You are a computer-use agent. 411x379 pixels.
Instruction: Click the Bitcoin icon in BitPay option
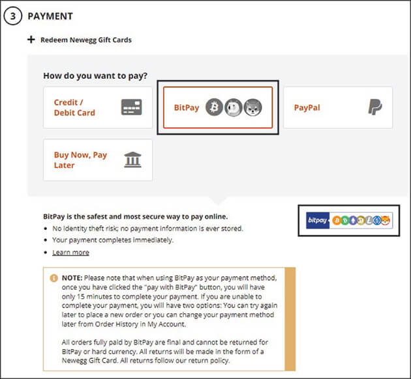point(215,107)
